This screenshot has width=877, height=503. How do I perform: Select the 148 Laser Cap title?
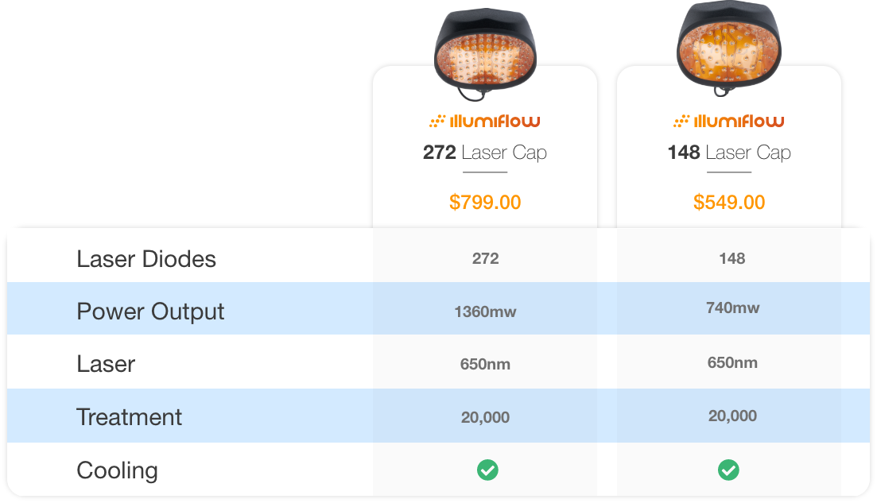[729, 153]
